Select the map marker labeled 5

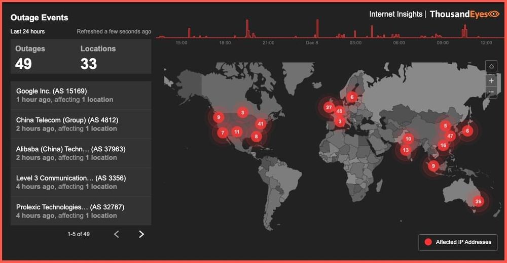[x=445, y=126]
